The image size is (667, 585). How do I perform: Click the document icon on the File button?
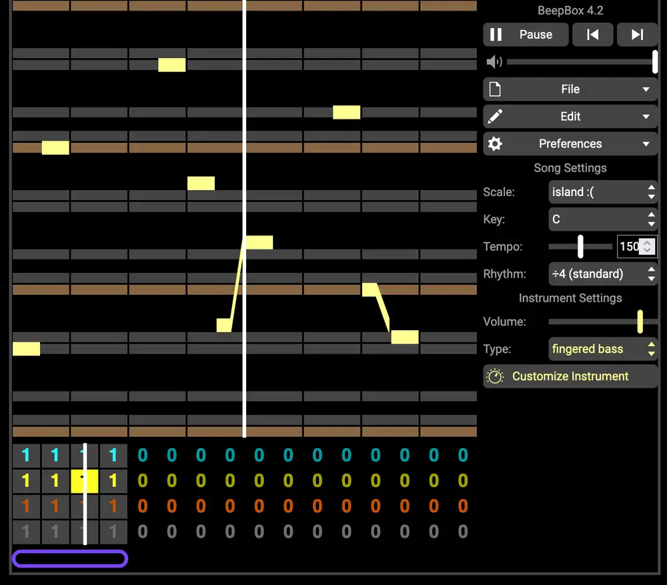click(495, 89)
